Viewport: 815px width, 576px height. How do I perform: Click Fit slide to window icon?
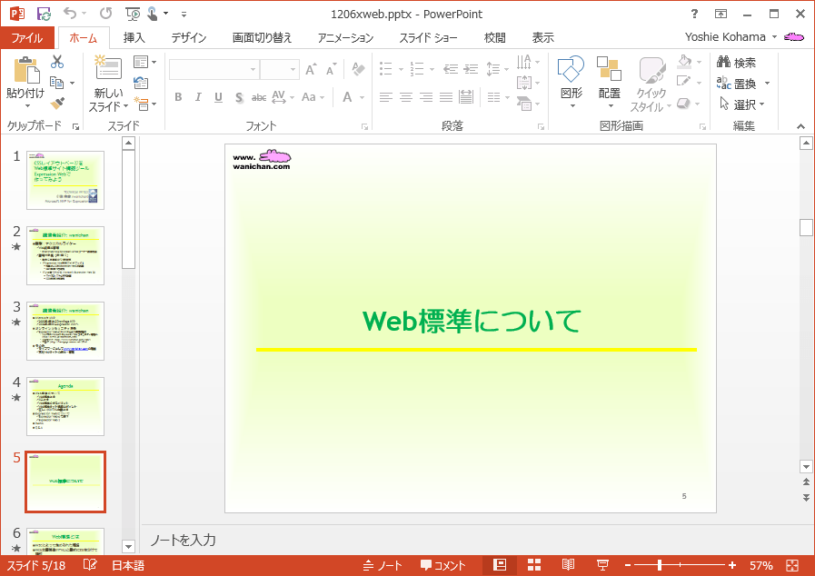tap(792, 565)
